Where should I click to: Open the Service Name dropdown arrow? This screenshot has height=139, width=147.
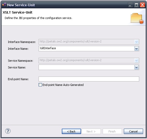click(x=137, y=67)
